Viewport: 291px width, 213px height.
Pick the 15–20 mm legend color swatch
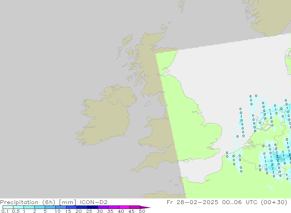pos(72,207)
